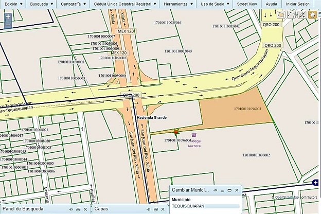This screenshot has width=321, height=214.
Task: Restore the Capas panel window
Action: 156,209
